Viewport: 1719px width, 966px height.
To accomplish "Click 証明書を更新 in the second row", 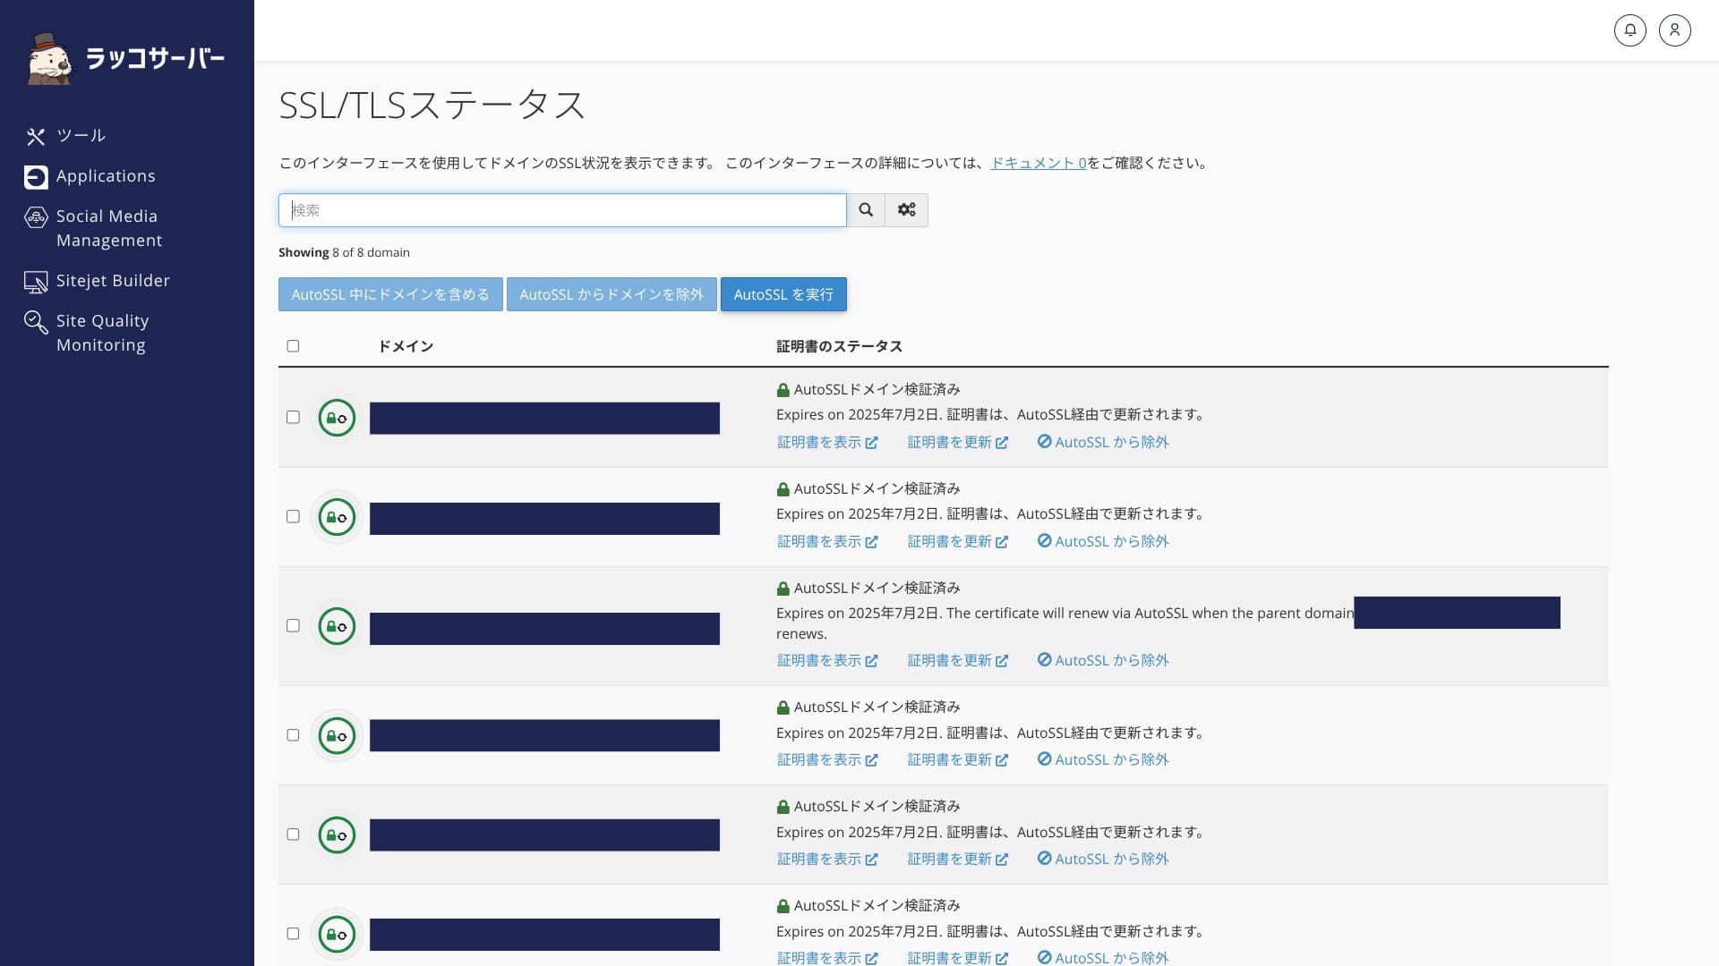I will [957, 542].
